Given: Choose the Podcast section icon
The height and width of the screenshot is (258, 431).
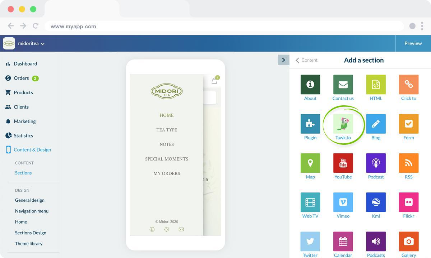Looking at the screenshot, I should click(376, 163).
